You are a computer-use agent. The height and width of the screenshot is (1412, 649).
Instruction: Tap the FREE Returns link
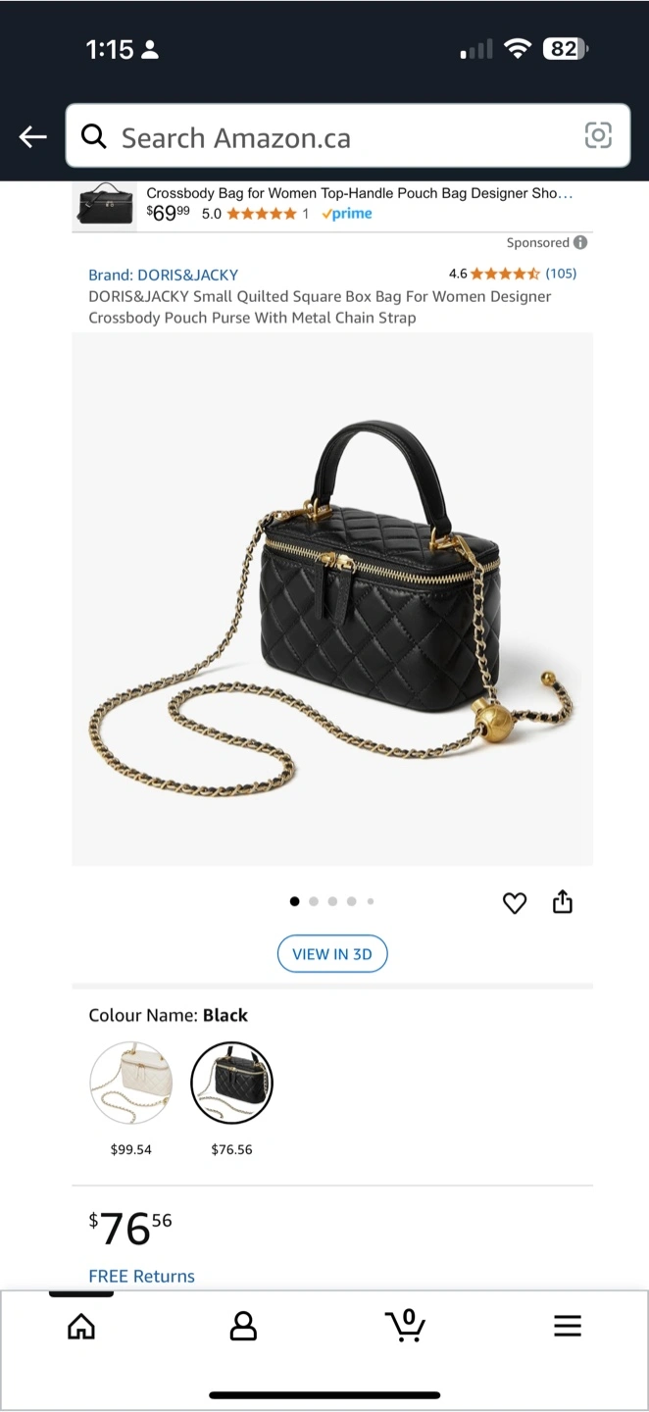point(141,1276)
